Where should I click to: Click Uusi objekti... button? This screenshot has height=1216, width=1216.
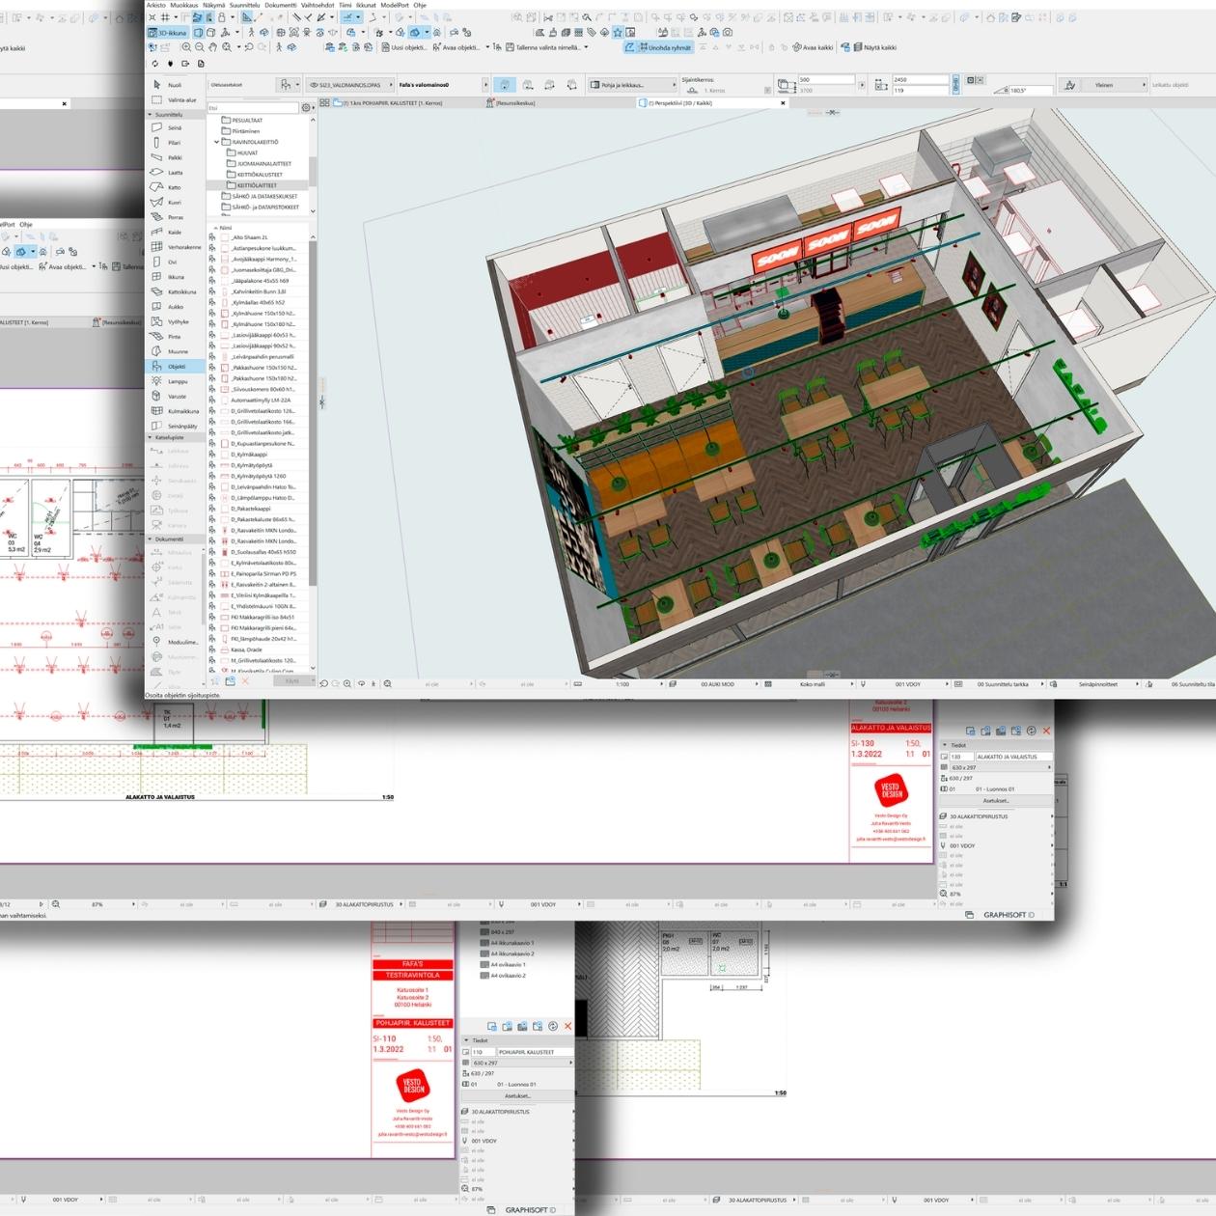tap(404, 47)
